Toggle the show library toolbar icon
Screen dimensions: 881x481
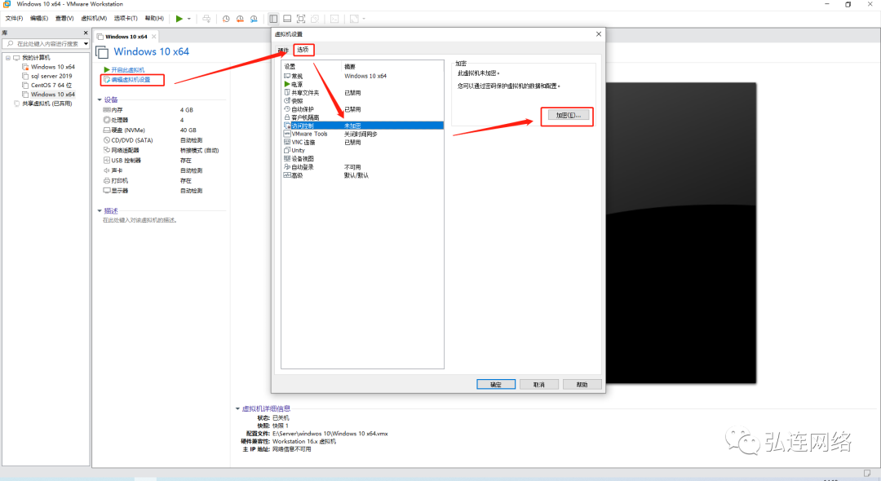point(273,19)
